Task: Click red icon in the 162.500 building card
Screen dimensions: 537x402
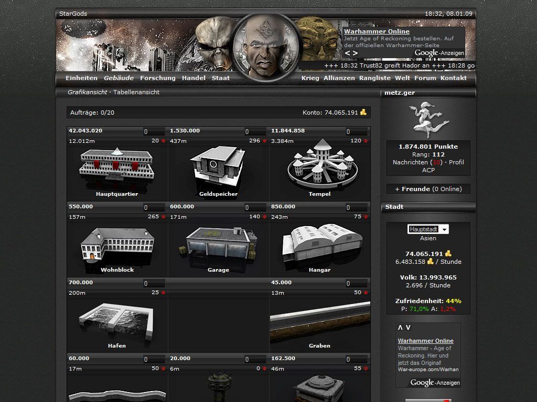Action: tap(366, 368)
